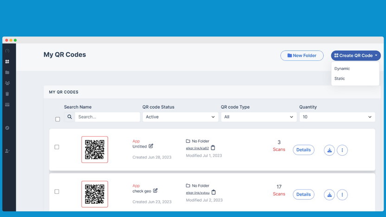The image size is (386, 217).
Task: Copy the elkqr.link/kia62 link to clipboard
Action: 213,147
